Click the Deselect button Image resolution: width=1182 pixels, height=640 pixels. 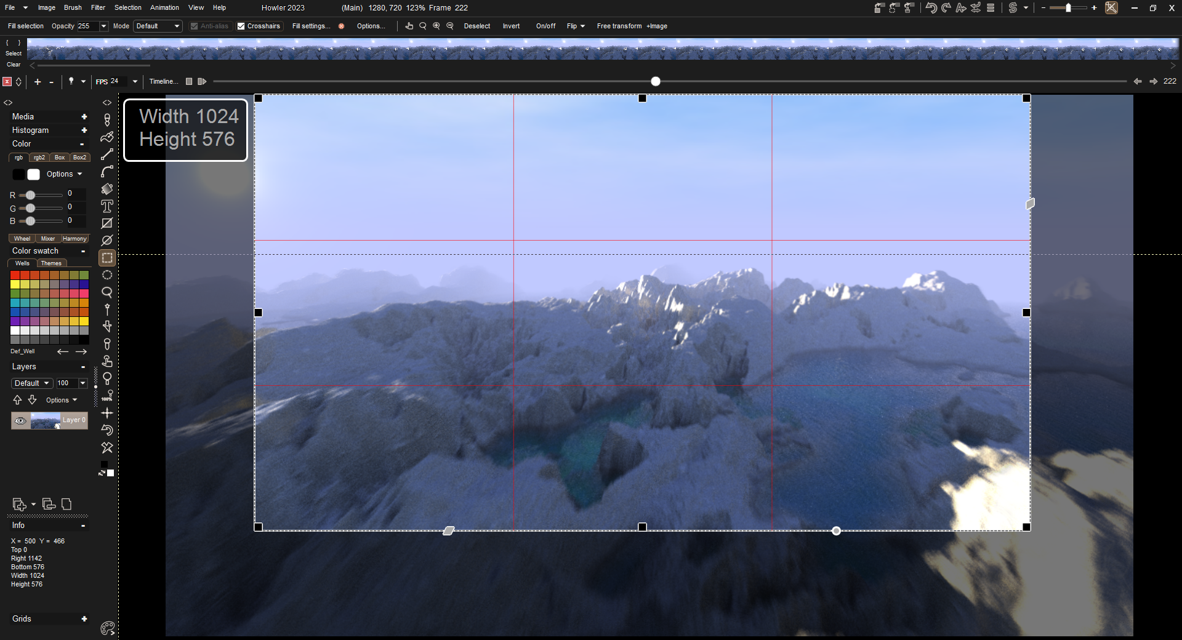pyautogui.click(x=476, y=26)
